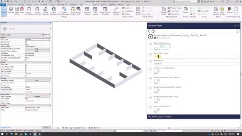
Task: Click Edit for Rendering Settings
Action: point(37,80)
